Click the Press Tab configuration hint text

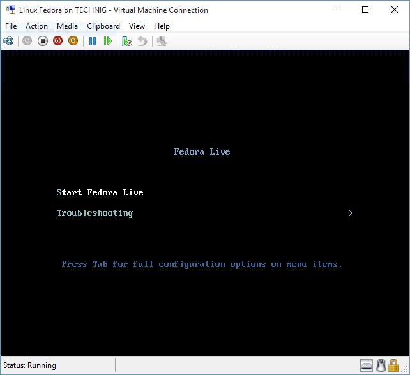click(x=202, y=264)
